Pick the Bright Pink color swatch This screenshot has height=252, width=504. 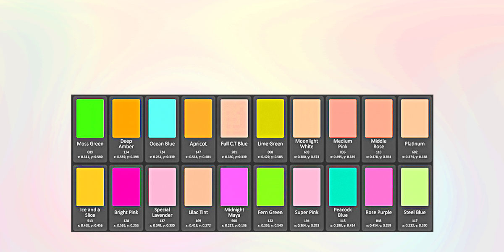[x=126, y=187]
